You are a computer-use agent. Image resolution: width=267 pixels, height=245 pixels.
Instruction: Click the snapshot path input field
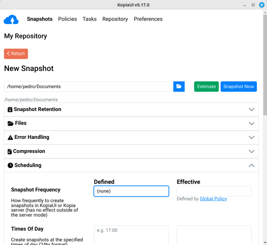(89, 86)
